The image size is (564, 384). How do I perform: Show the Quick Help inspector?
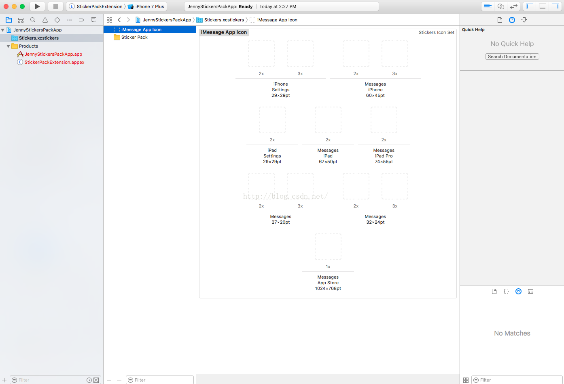click(512, 20)
